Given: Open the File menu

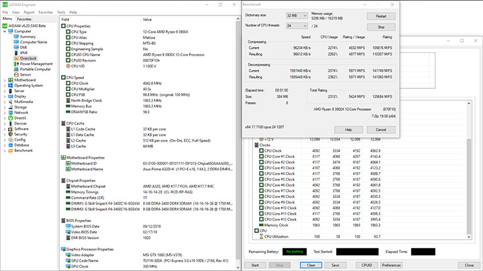Looking at the screenshot, I should (5, 12).
